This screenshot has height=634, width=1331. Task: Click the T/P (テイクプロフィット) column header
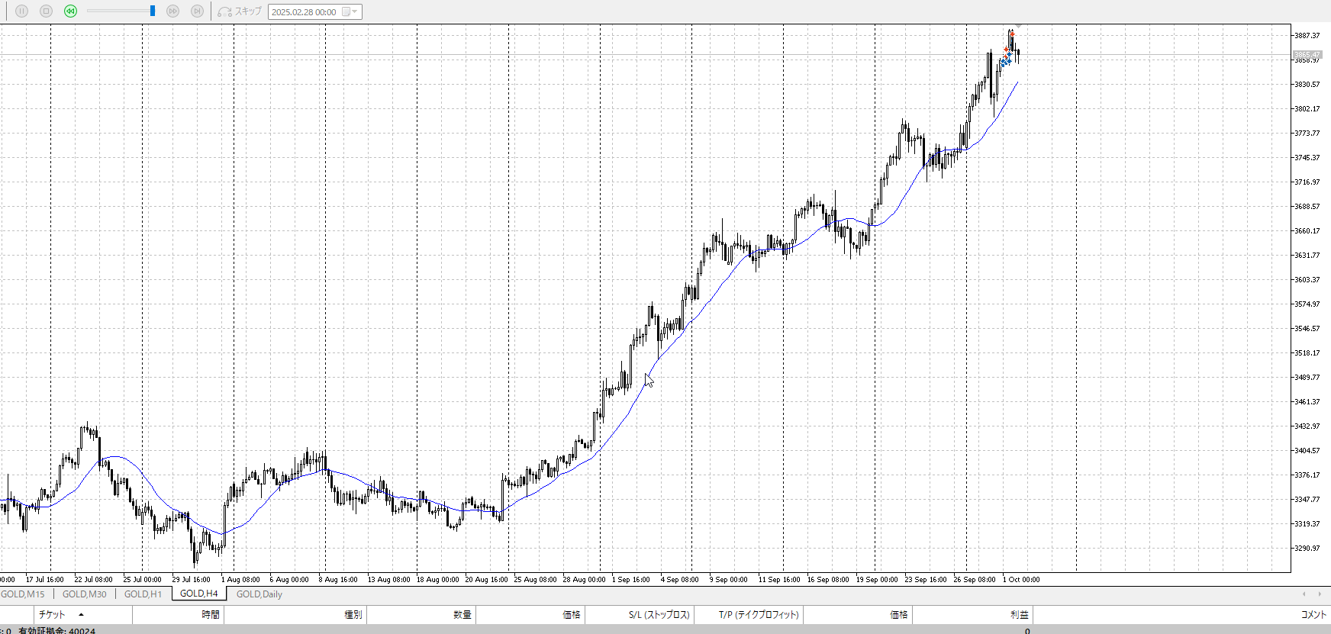pos(758,615)
